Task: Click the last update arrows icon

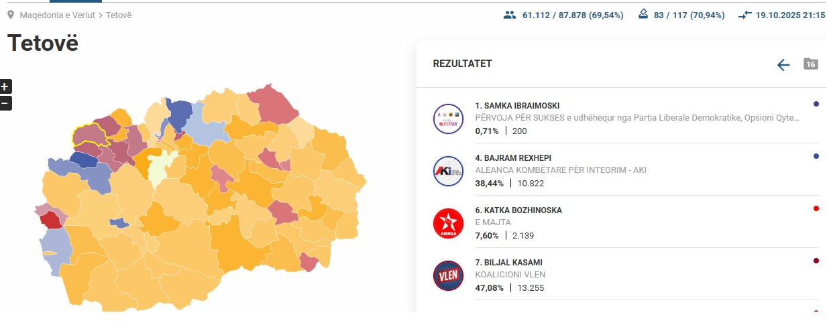Action: pyautogui.click(x=745, y=15)
